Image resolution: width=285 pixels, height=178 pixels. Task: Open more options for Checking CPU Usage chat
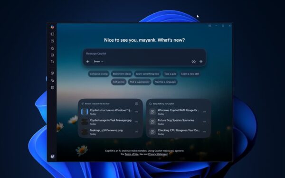click(204, 132)
